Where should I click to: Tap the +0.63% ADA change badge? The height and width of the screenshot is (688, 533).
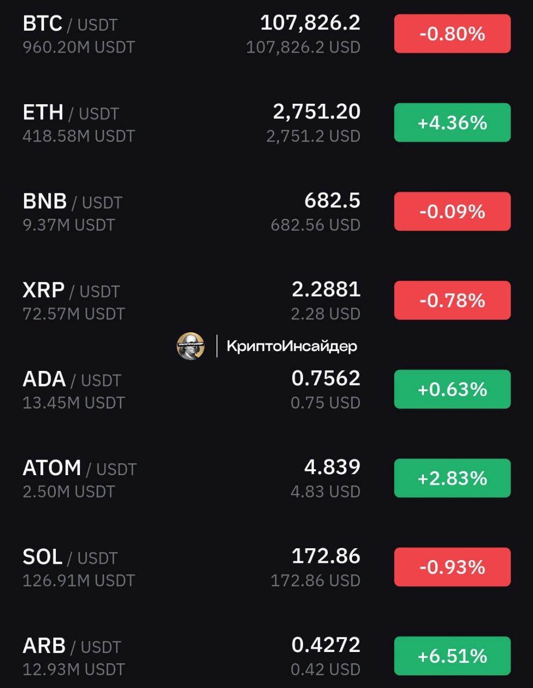click(x=452, y=389)
